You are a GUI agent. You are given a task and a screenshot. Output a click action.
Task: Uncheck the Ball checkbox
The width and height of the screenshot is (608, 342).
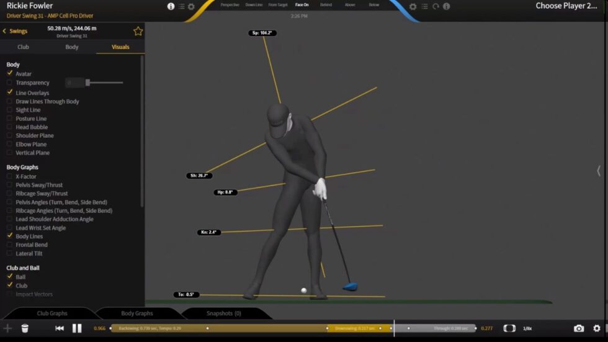pyautogui.click(x=10, y=276)
